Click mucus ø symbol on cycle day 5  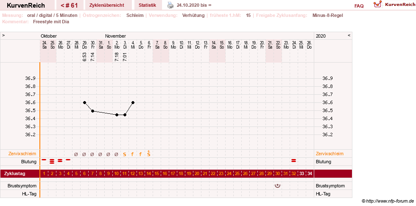(76, 154)
